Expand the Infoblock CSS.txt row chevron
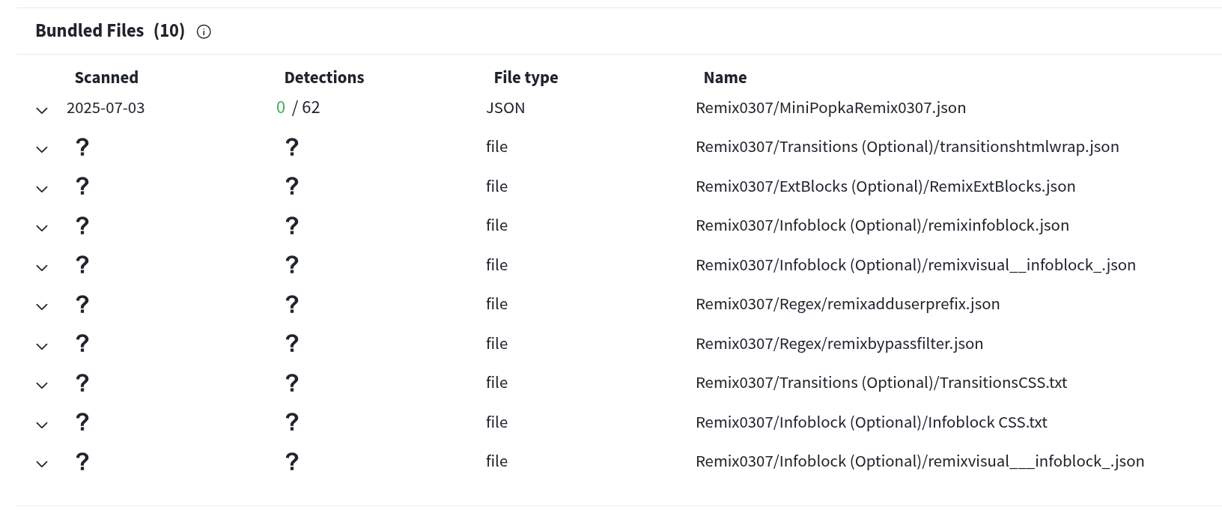 click(42, 425)
